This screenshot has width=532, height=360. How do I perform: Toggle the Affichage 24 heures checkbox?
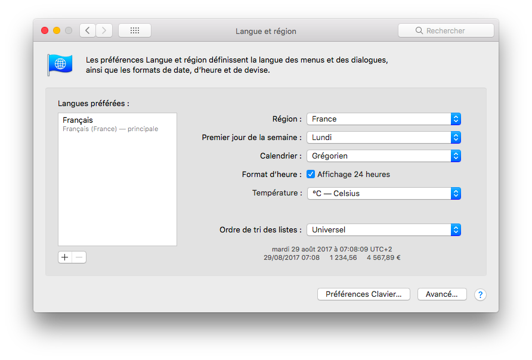[x=311, y=174]
